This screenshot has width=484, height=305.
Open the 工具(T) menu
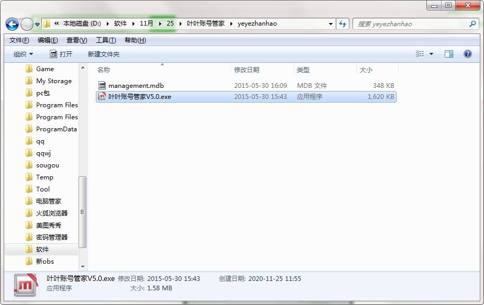point(106,40)
